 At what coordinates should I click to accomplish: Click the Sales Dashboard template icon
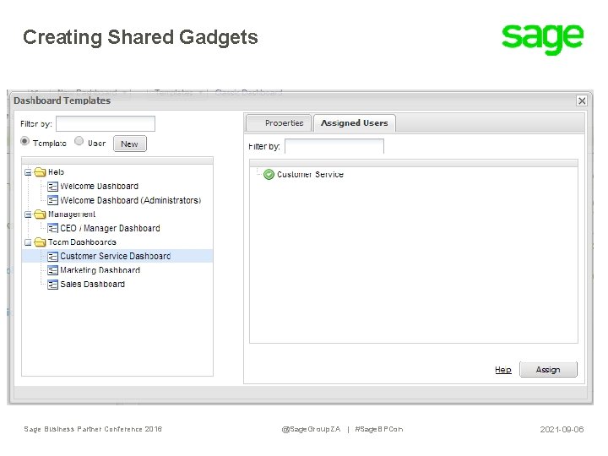[52, 285]
